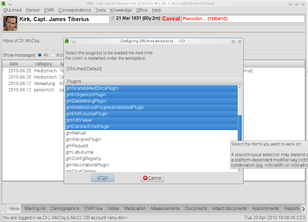The height and width of the screenshot is (222, 308).
Task: Select gmXdtViewer in the plugin list
Action: point(151,120)
